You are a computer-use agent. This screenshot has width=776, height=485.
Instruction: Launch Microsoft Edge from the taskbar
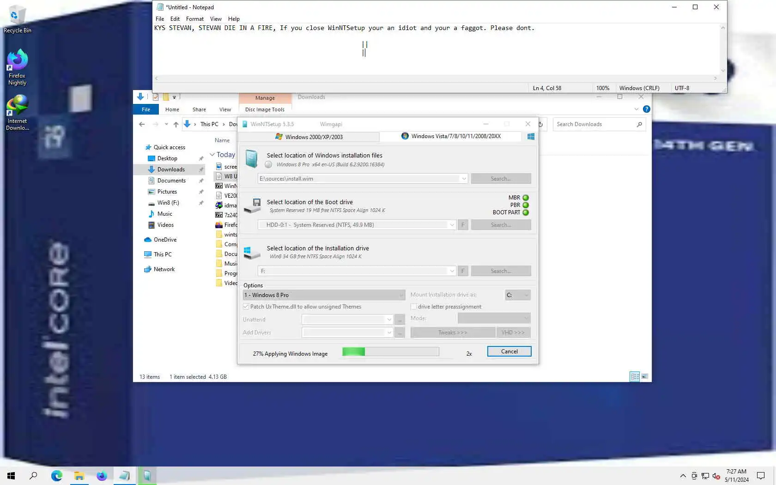click(x=56, y=476)
